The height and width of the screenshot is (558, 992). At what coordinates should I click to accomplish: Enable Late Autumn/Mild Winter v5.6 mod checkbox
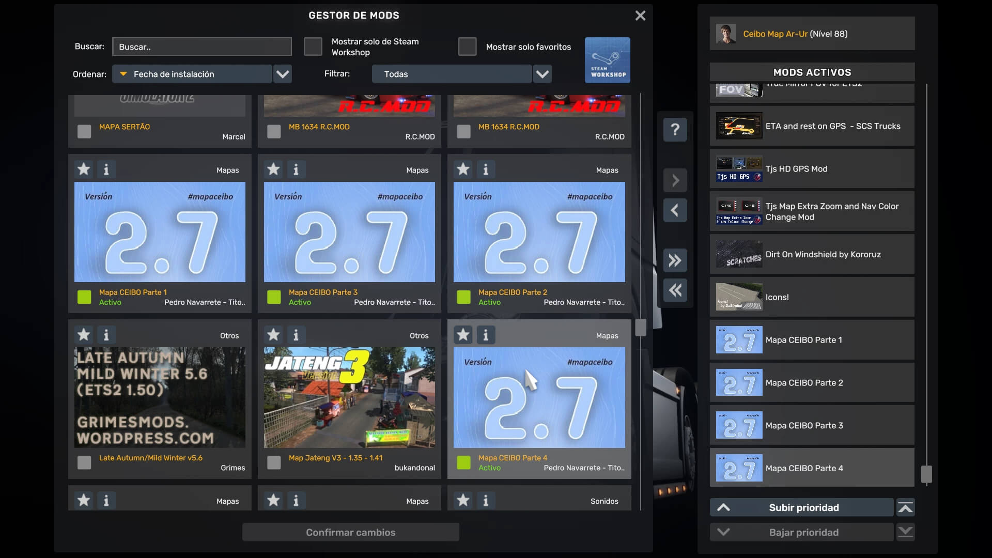(84, 462)
